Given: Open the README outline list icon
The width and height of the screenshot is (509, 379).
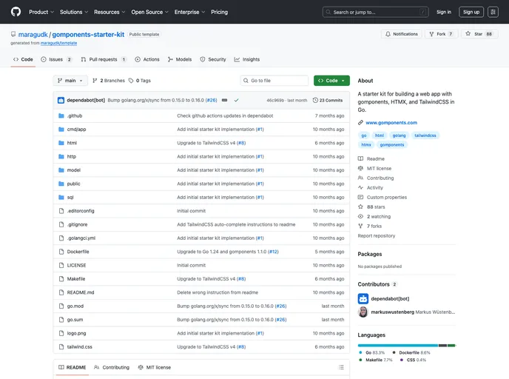Looking at the screenshot, I should pyautogui.click(x=341, y=367).
